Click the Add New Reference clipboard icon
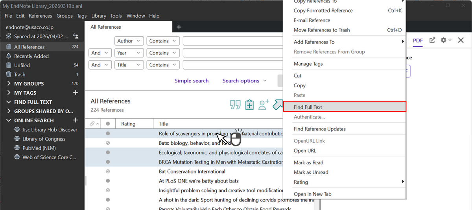 click(x=249, y=105)
